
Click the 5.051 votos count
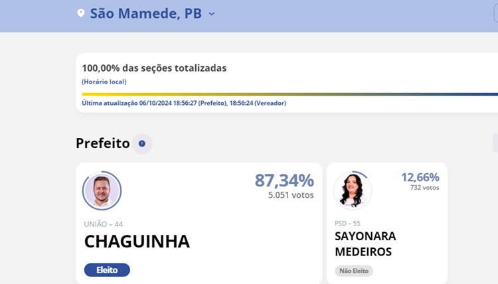coord(291,195)
